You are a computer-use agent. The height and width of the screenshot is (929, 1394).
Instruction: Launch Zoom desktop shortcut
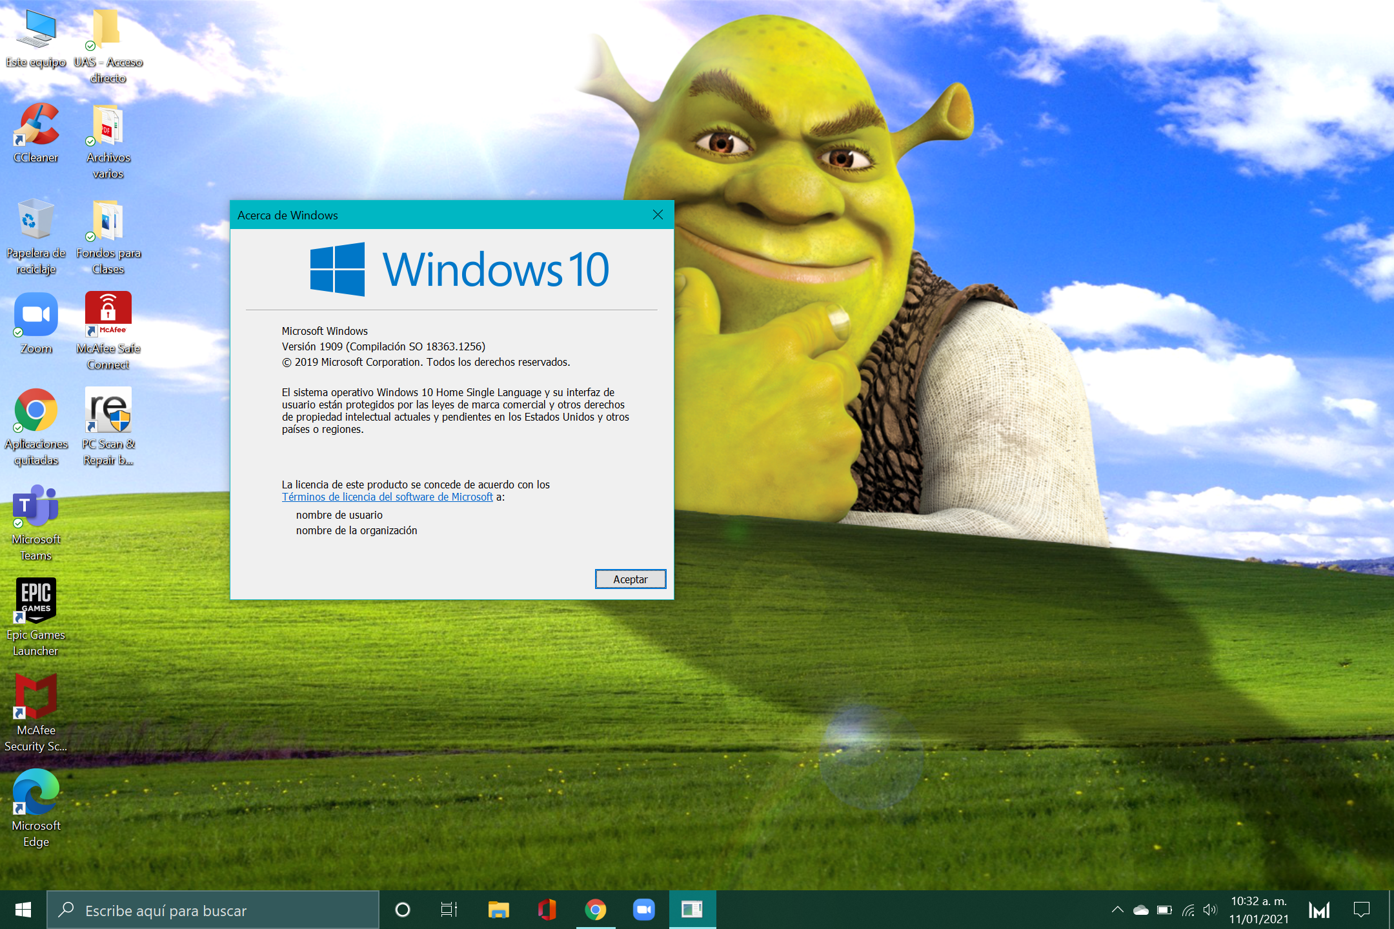(36, 325)
